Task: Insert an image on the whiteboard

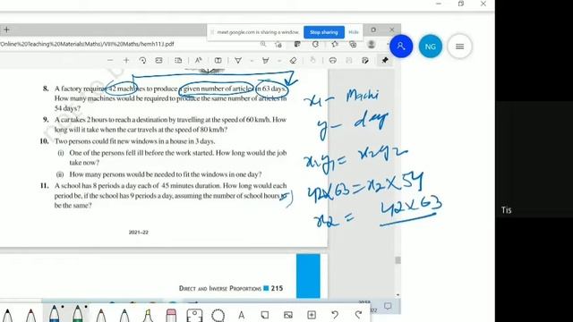Action: pos(288,315)
